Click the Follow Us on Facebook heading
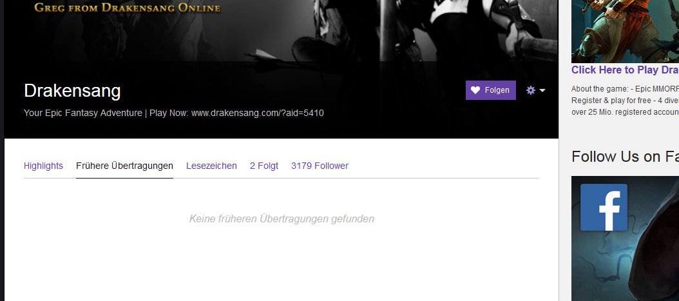 pos(625,157)
